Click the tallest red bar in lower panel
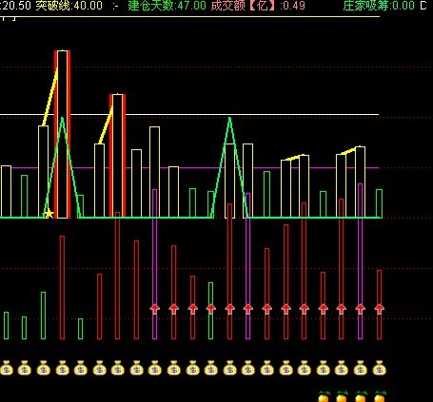Viewport: 433px width, 402px height. [x=341, y=269]
